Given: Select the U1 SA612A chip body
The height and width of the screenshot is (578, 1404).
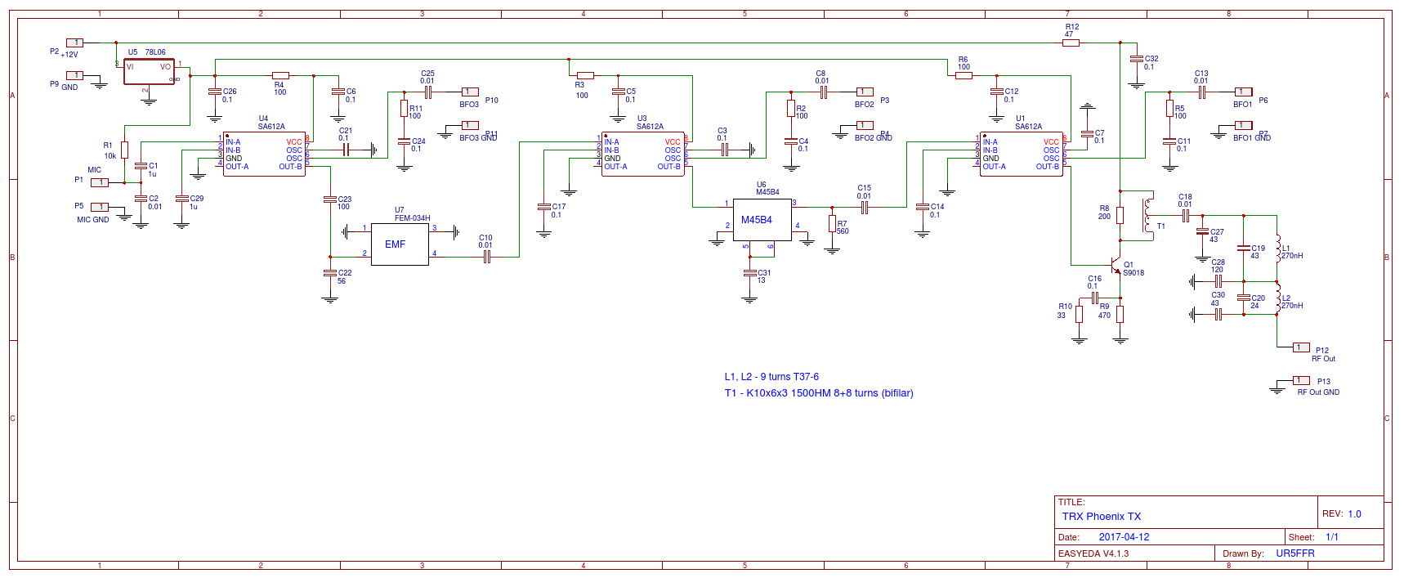Looking at the screenshot, I should pyautogui.click(x=1021, y=154).
